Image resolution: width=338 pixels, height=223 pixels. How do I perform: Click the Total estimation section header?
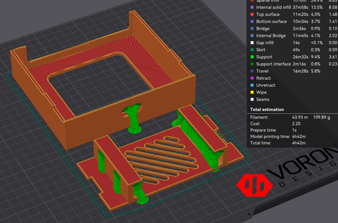pyautogui.click(x=270, y=109)
